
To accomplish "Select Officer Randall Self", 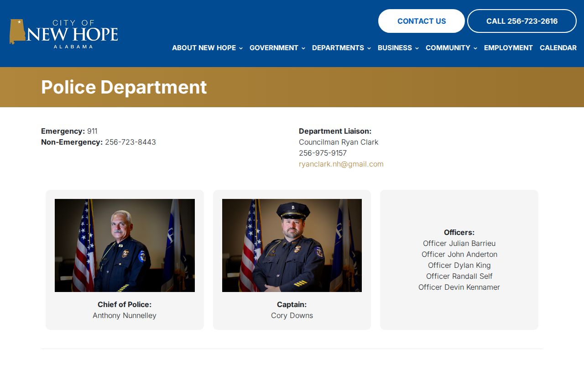I will click(459, 276).
